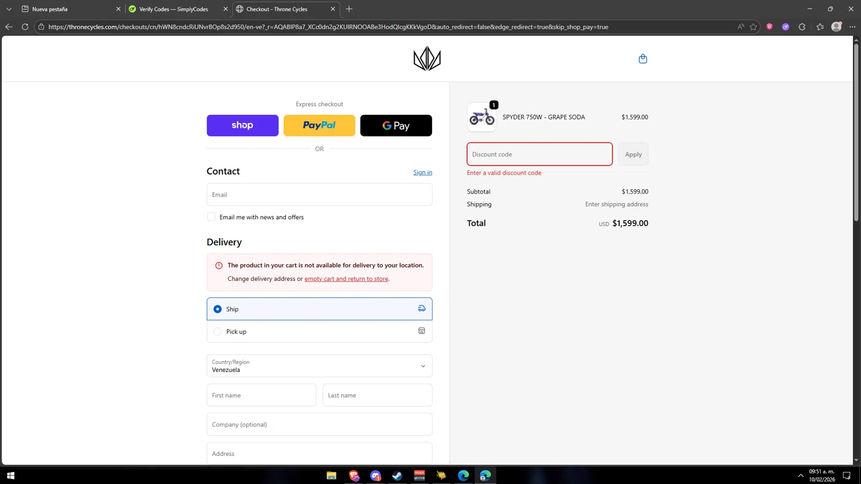Image resolution: width=861 pixels, height=484 pixels.
Task: Open the browser Extensions puzzle icon
Action: coord(802,27)
